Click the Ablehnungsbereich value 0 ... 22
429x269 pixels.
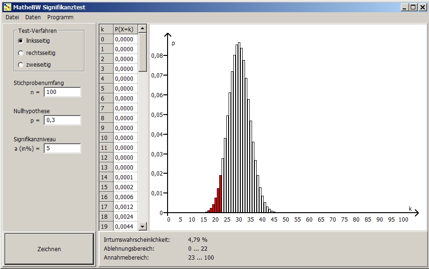198,249
